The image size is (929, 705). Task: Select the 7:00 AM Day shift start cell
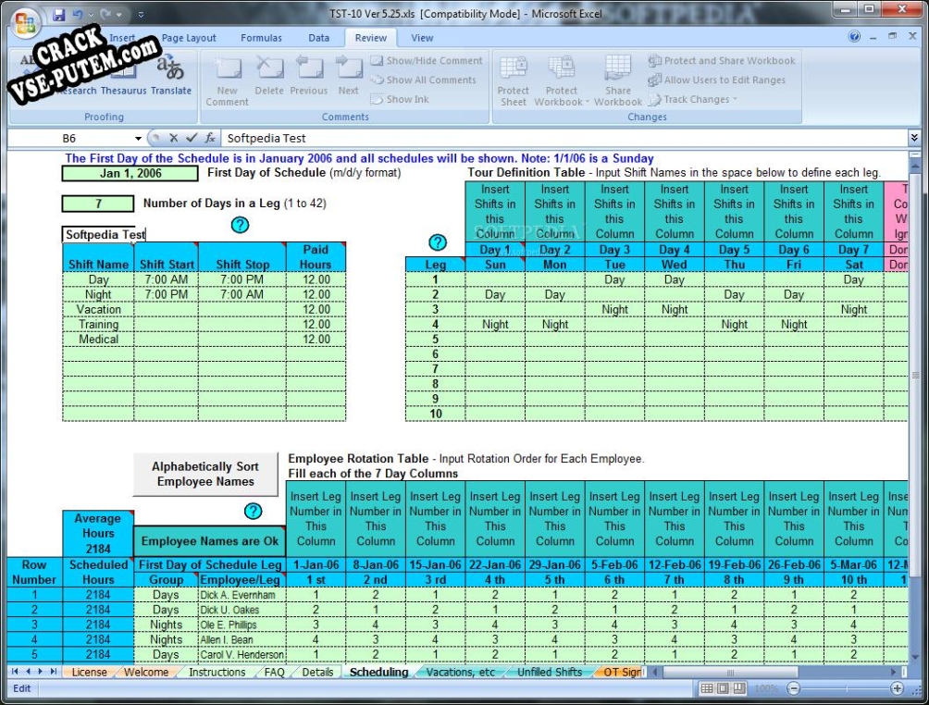pos(166,279)
